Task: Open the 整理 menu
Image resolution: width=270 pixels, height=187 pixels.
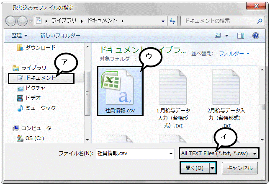Action: (x=19, y=36)
